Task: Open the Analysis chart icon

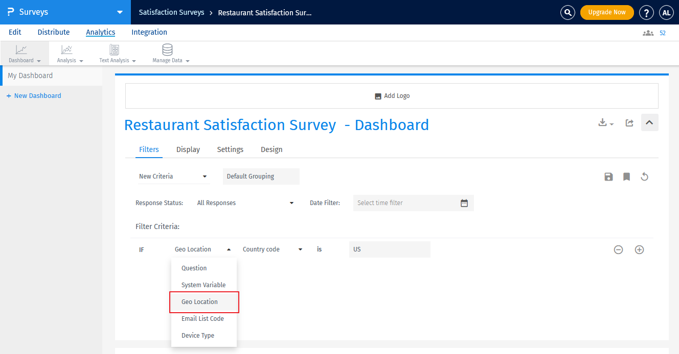Action: coord(66,49)
